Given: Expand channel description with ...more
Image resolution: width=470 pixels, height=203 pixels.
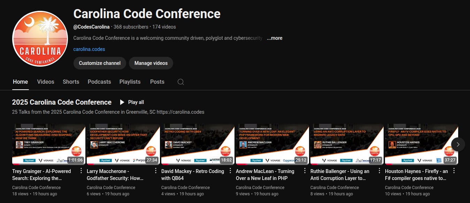Looking at the screenshot, I should [275, 38].
